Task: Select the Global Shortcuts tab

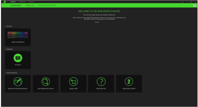Action: [47, 5]
